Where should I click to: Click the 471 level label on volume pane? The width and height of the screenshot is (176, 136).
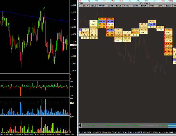[x=72, y=103]
